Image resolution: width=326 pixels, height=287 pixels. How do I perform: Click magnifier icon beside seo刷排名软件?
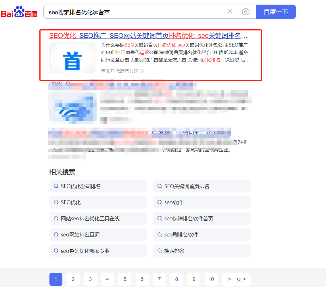pos(160,235)
